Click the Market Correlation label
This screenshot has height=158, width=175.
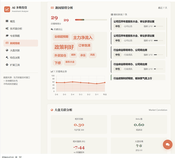[158, 110]
